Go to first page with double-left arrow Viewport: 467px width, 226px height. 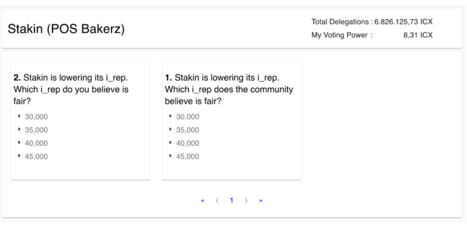tap(203, 201)
